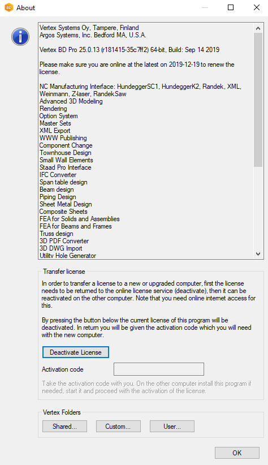Maximize the About window
This screenshot has height=465, width=268.
(230, 8)
